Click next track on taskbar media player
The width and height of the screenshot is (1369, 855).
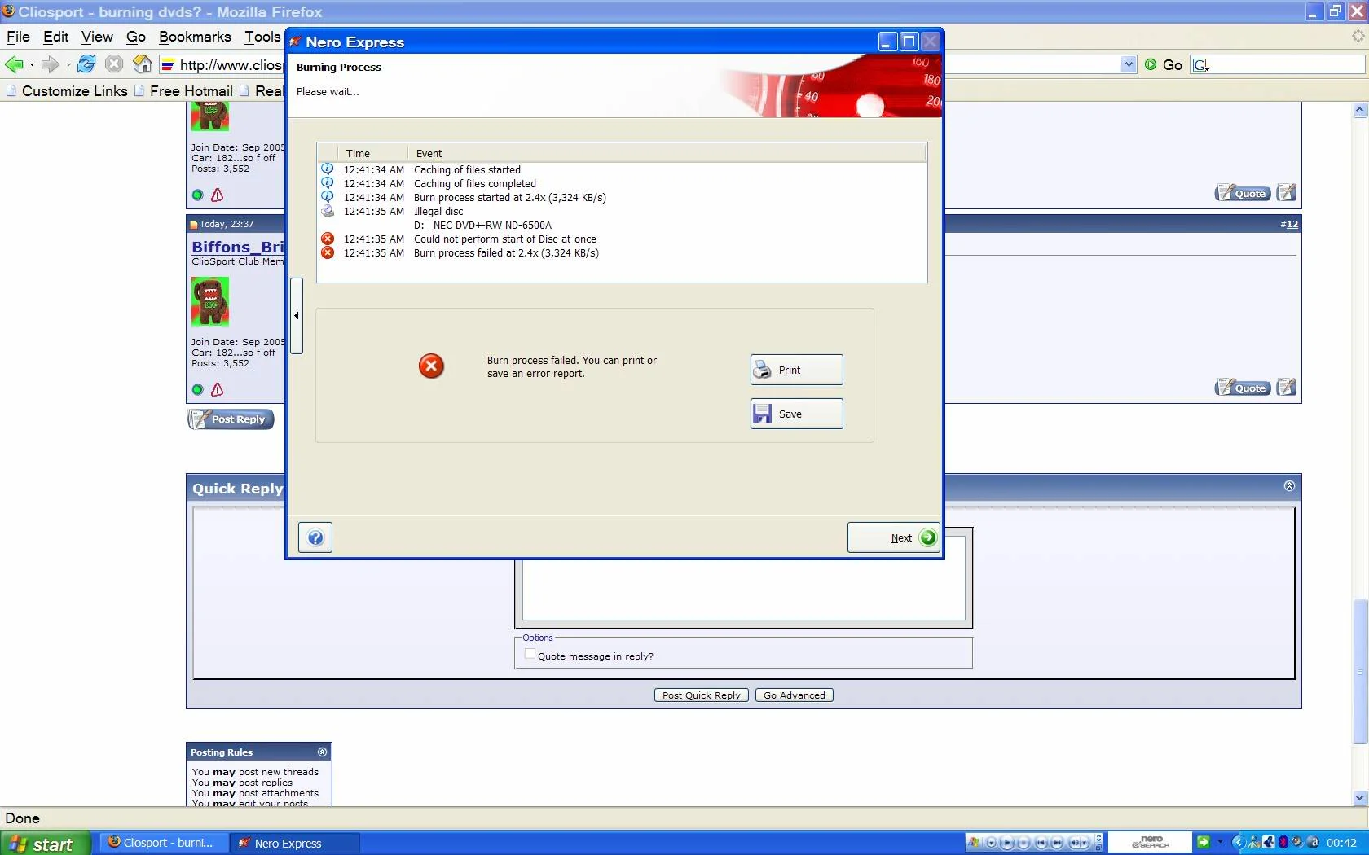tap(1057, 843)
